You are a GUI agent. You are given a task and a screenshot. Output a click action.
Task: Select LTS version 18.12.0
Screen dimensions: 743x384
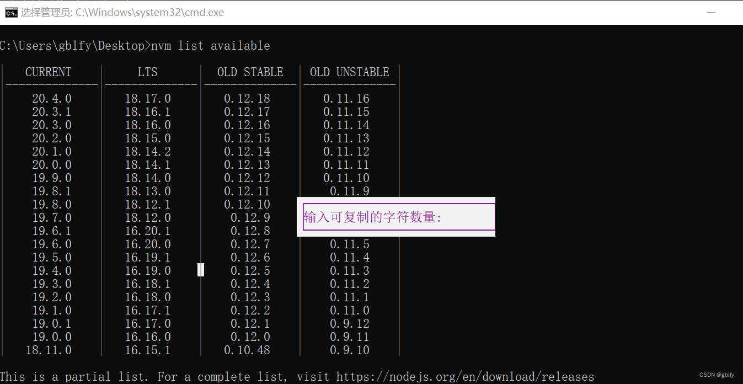148,218
